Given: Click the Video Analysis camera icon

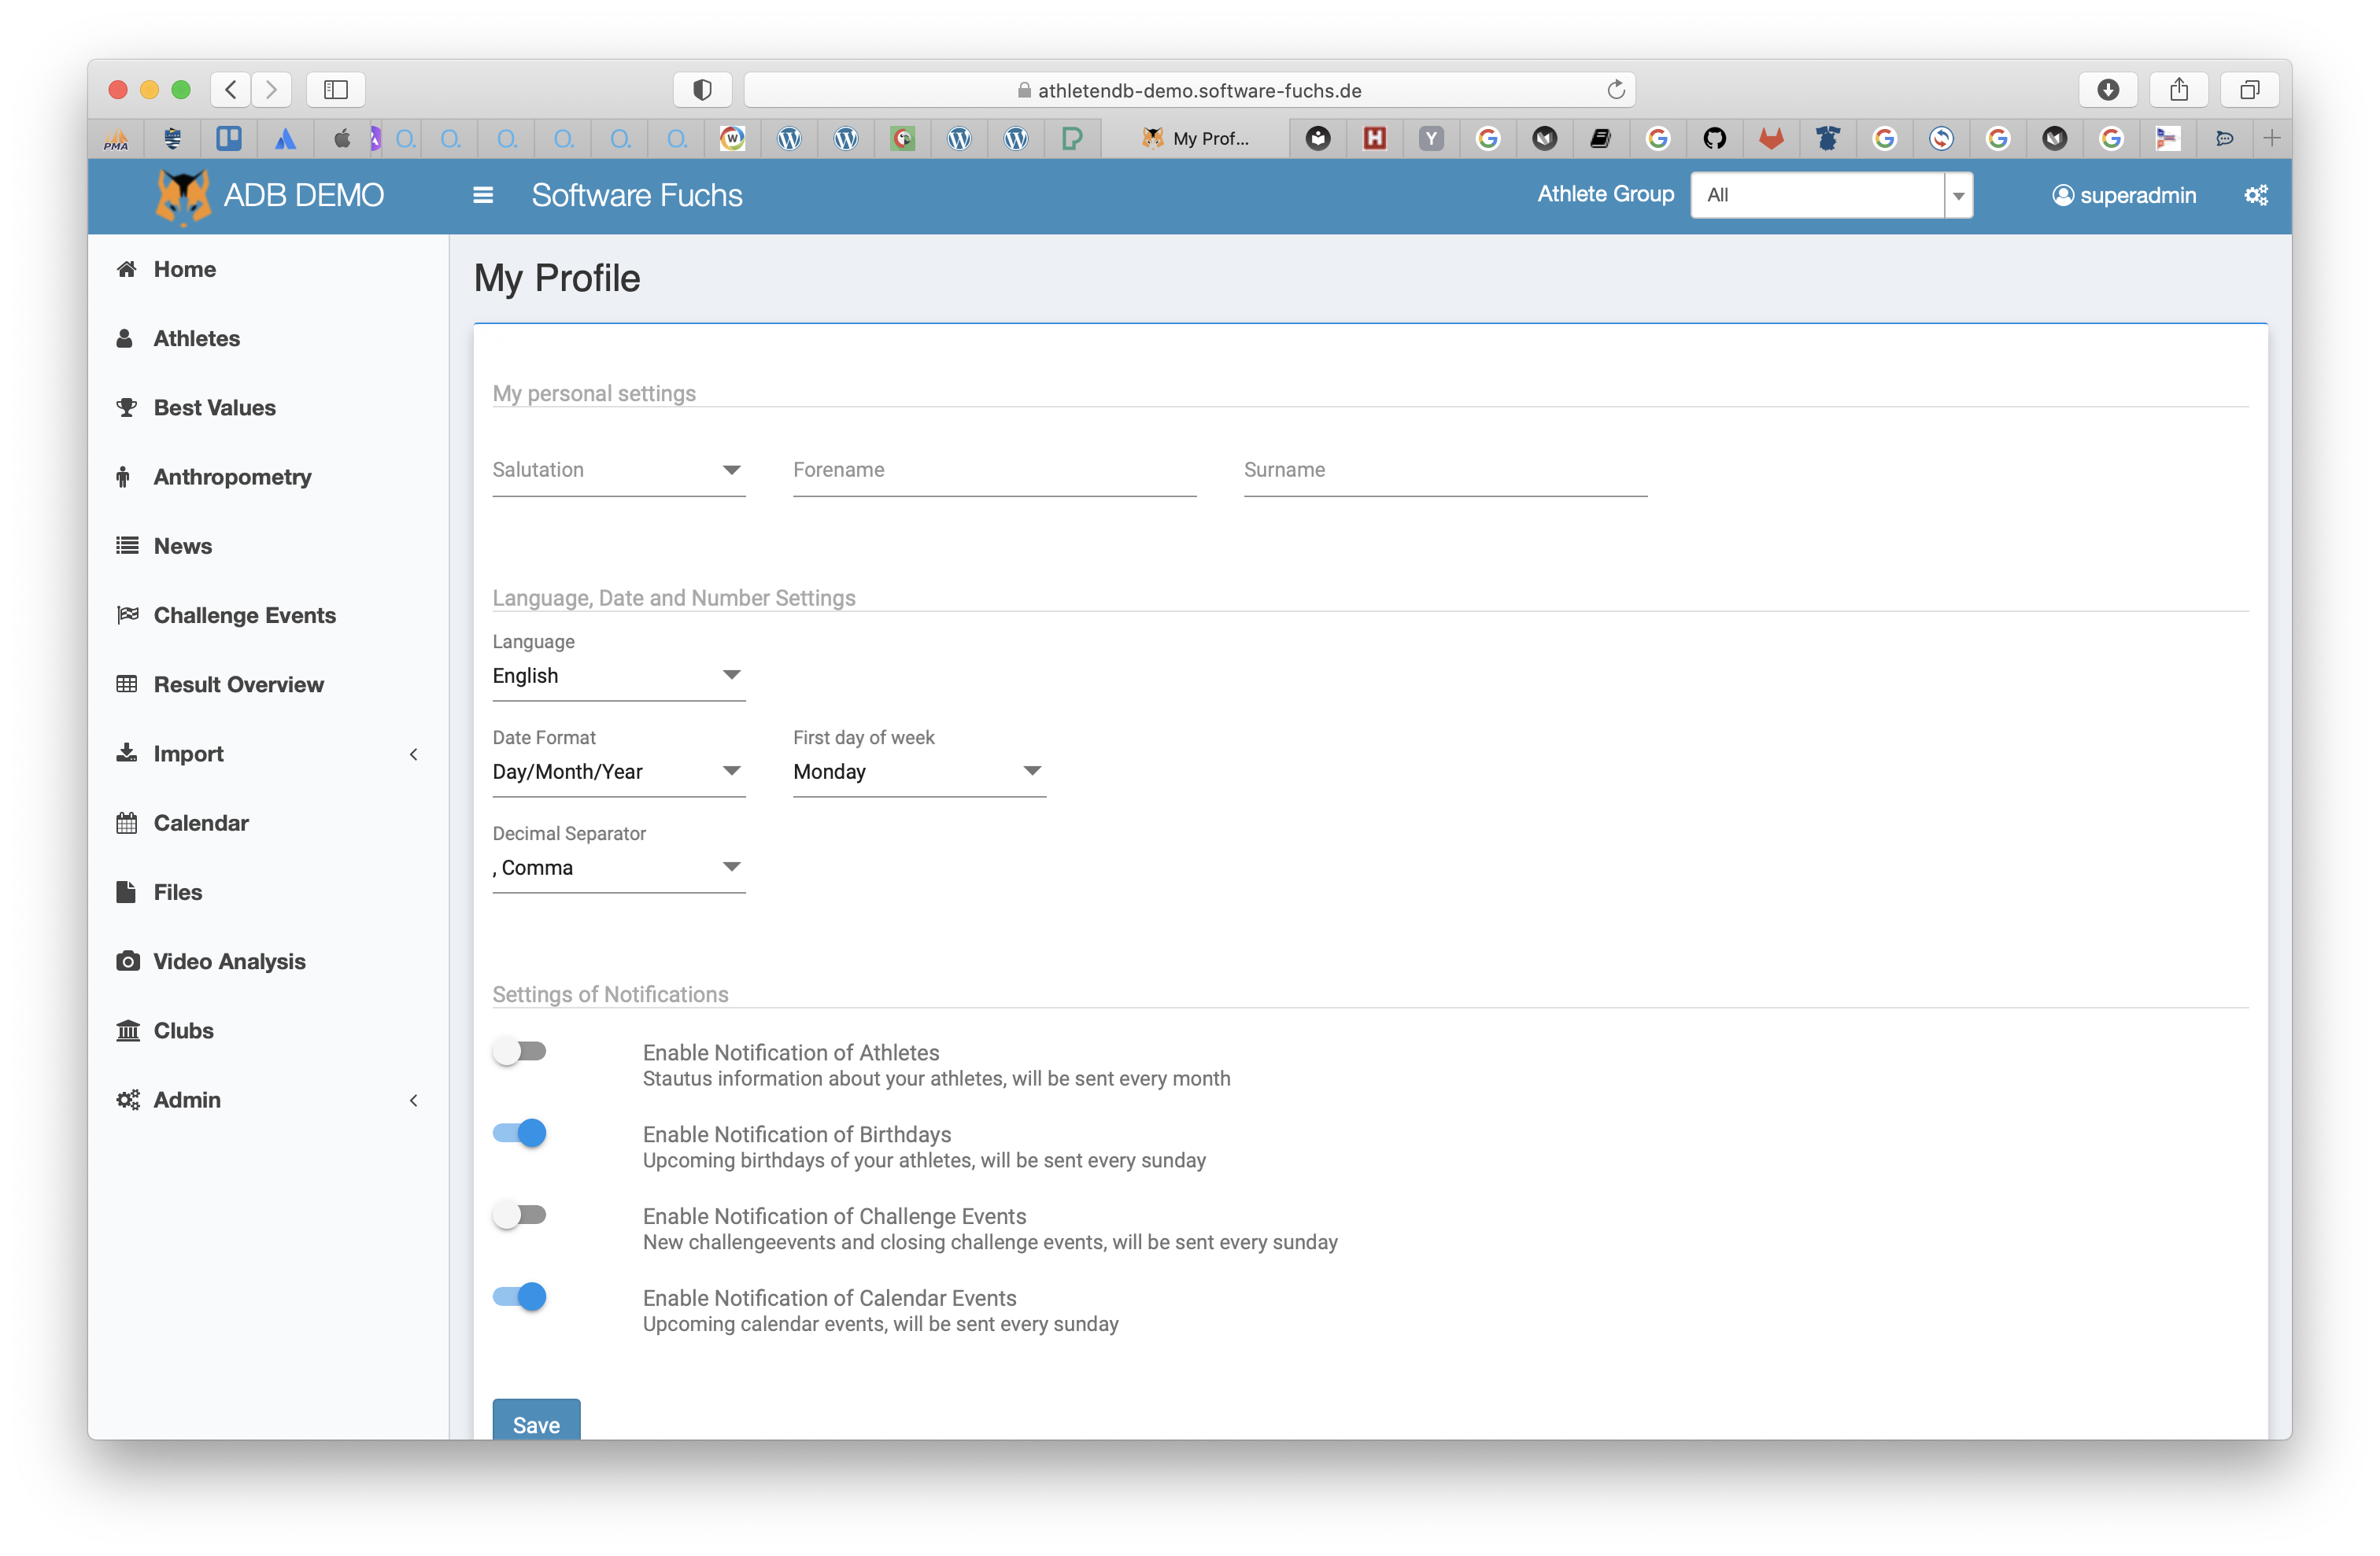Looking at the screenshot, I should [127, 961].
